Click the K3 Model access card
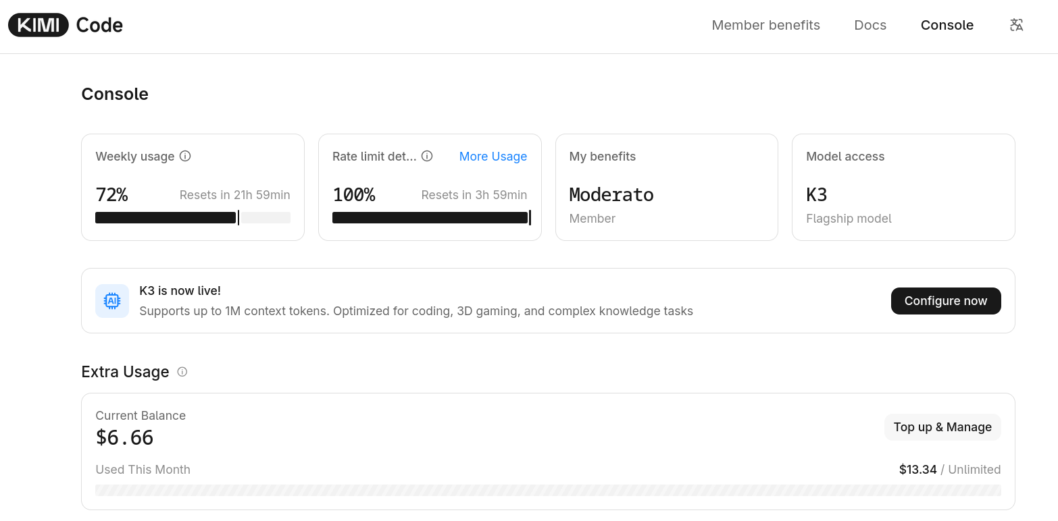This screenshot has height=521, width=1058. (903, 187)
